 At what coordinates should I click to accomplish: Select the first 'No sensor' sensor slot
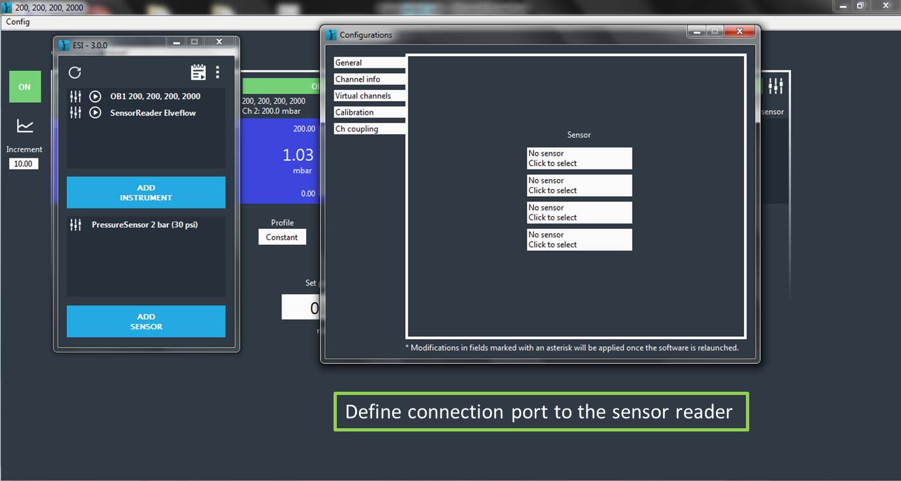click(x=579, y=158)
